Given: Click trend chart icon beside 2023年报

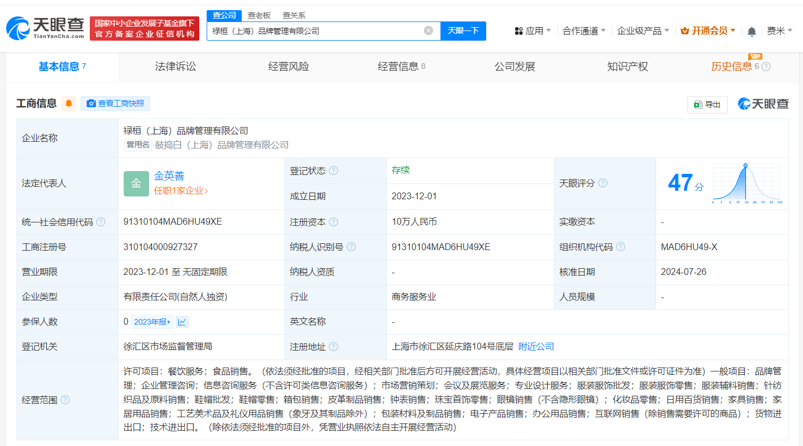Looking at the screenshot, I should click(x=181, y=321).
